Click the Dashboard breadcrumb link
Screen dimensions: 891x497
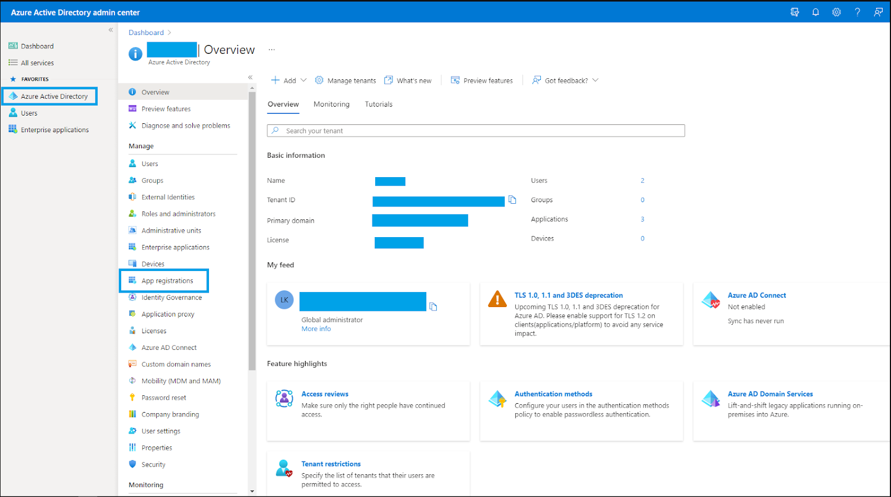click(x=146, y=33)
